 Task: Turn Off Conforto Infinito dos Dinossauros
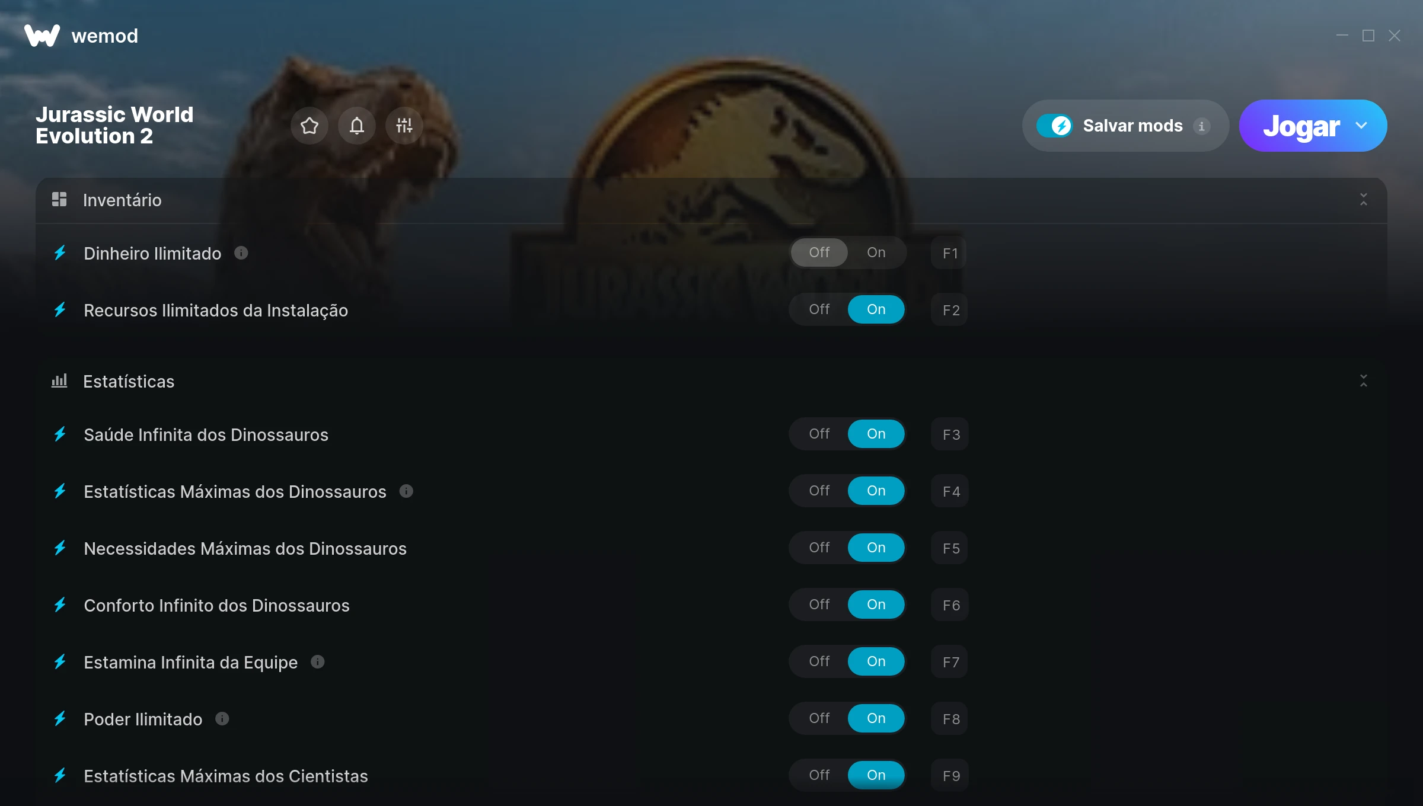coord(819,604)
